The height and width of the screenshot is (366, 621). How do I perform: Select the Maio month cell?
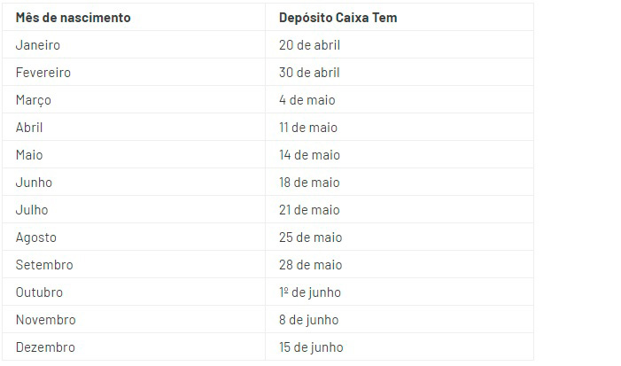coord(134,154)
